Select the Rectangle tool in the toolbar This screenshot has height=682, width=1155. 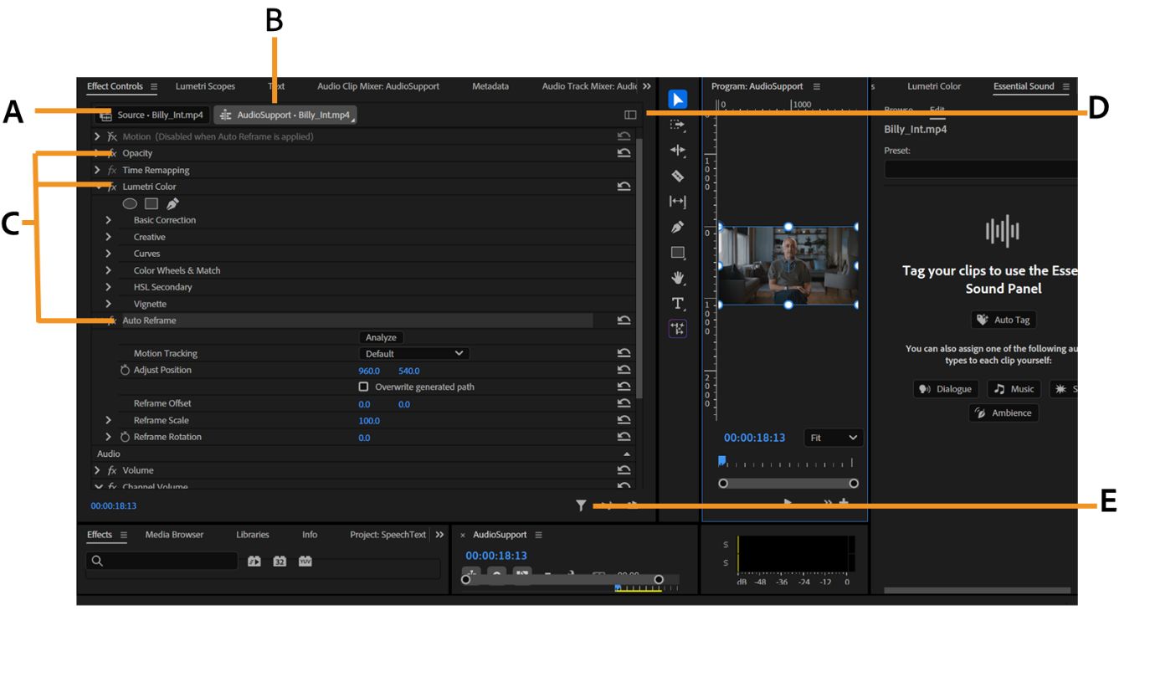pyautogui.click(x=677, y=253)
